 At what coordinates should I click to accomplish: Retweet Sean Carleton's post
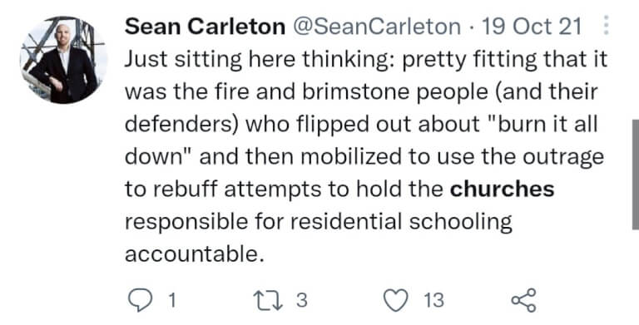(268, 301)
